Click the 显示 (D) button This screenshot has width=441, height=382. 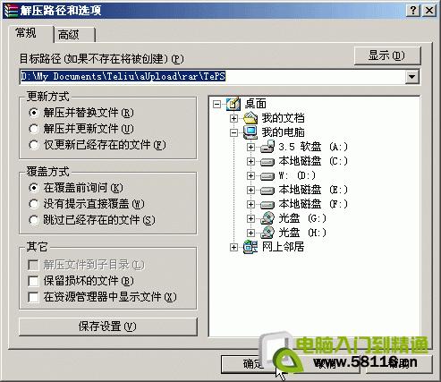[387, 55]
